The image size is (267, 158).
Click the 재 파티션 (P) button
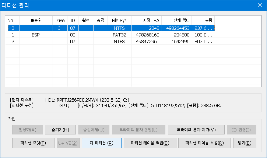tap(102, 143)
